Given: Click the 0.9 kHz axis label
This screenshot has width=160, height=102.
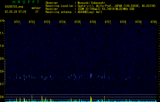Looking at the screenshot, I should pos(2,59).
